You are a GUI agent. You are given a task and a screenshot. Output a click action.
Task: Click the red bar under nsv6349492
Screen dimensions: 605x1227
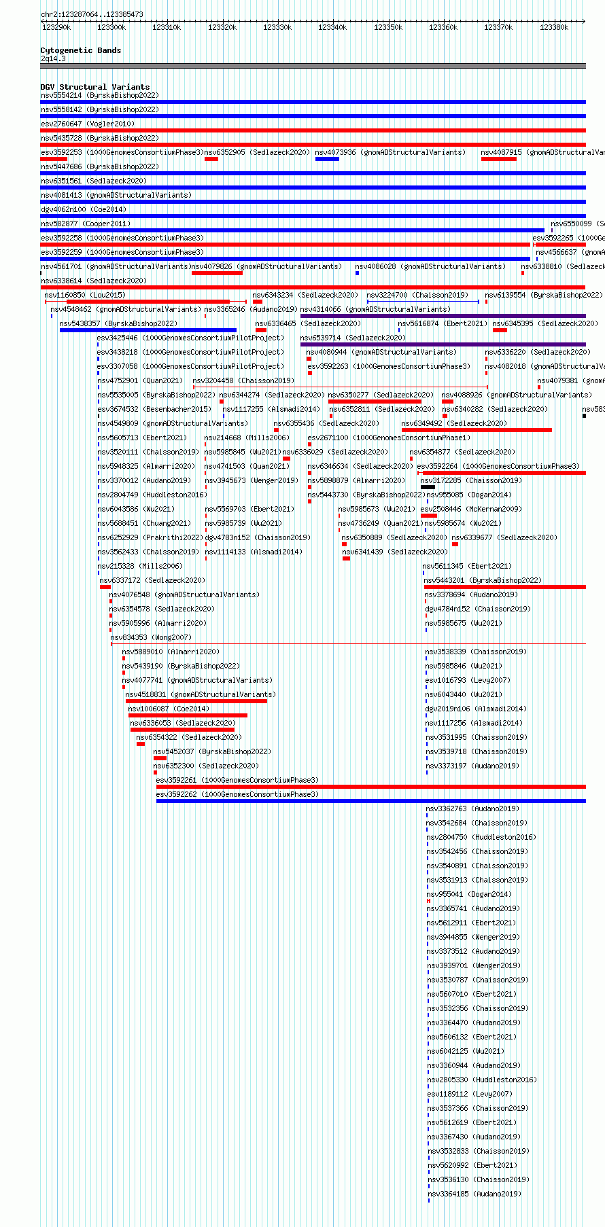477,430
